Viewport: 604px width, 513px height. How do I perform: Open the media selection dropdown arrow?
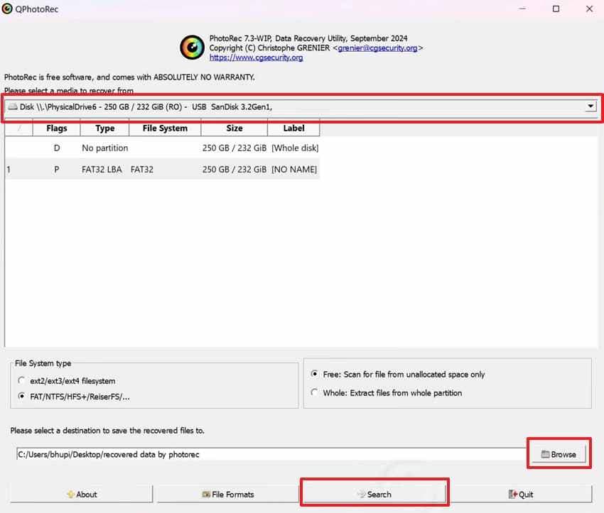click(590, 106)
